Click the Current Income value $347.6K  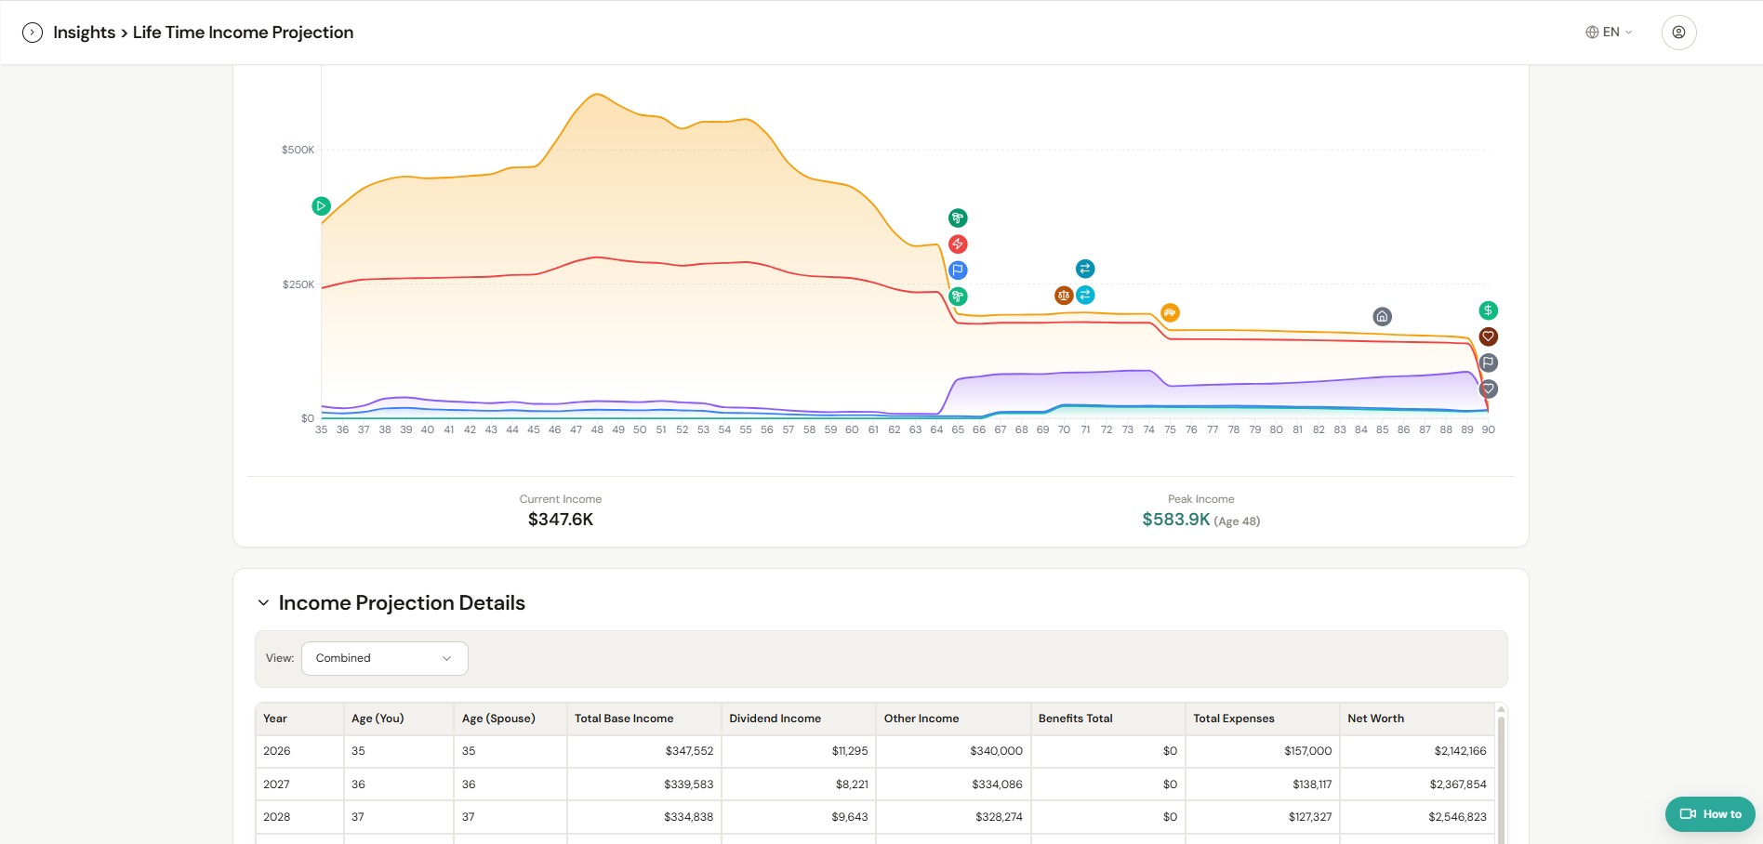561,520
